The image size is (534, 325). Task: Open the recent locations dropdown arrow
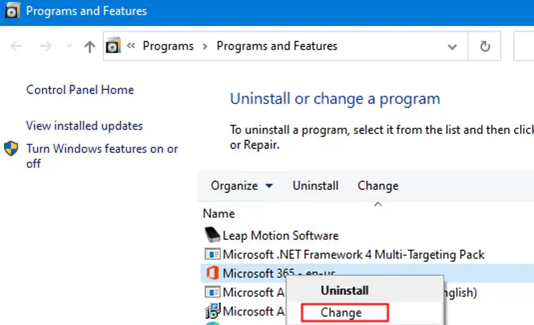tap(69, 46)
